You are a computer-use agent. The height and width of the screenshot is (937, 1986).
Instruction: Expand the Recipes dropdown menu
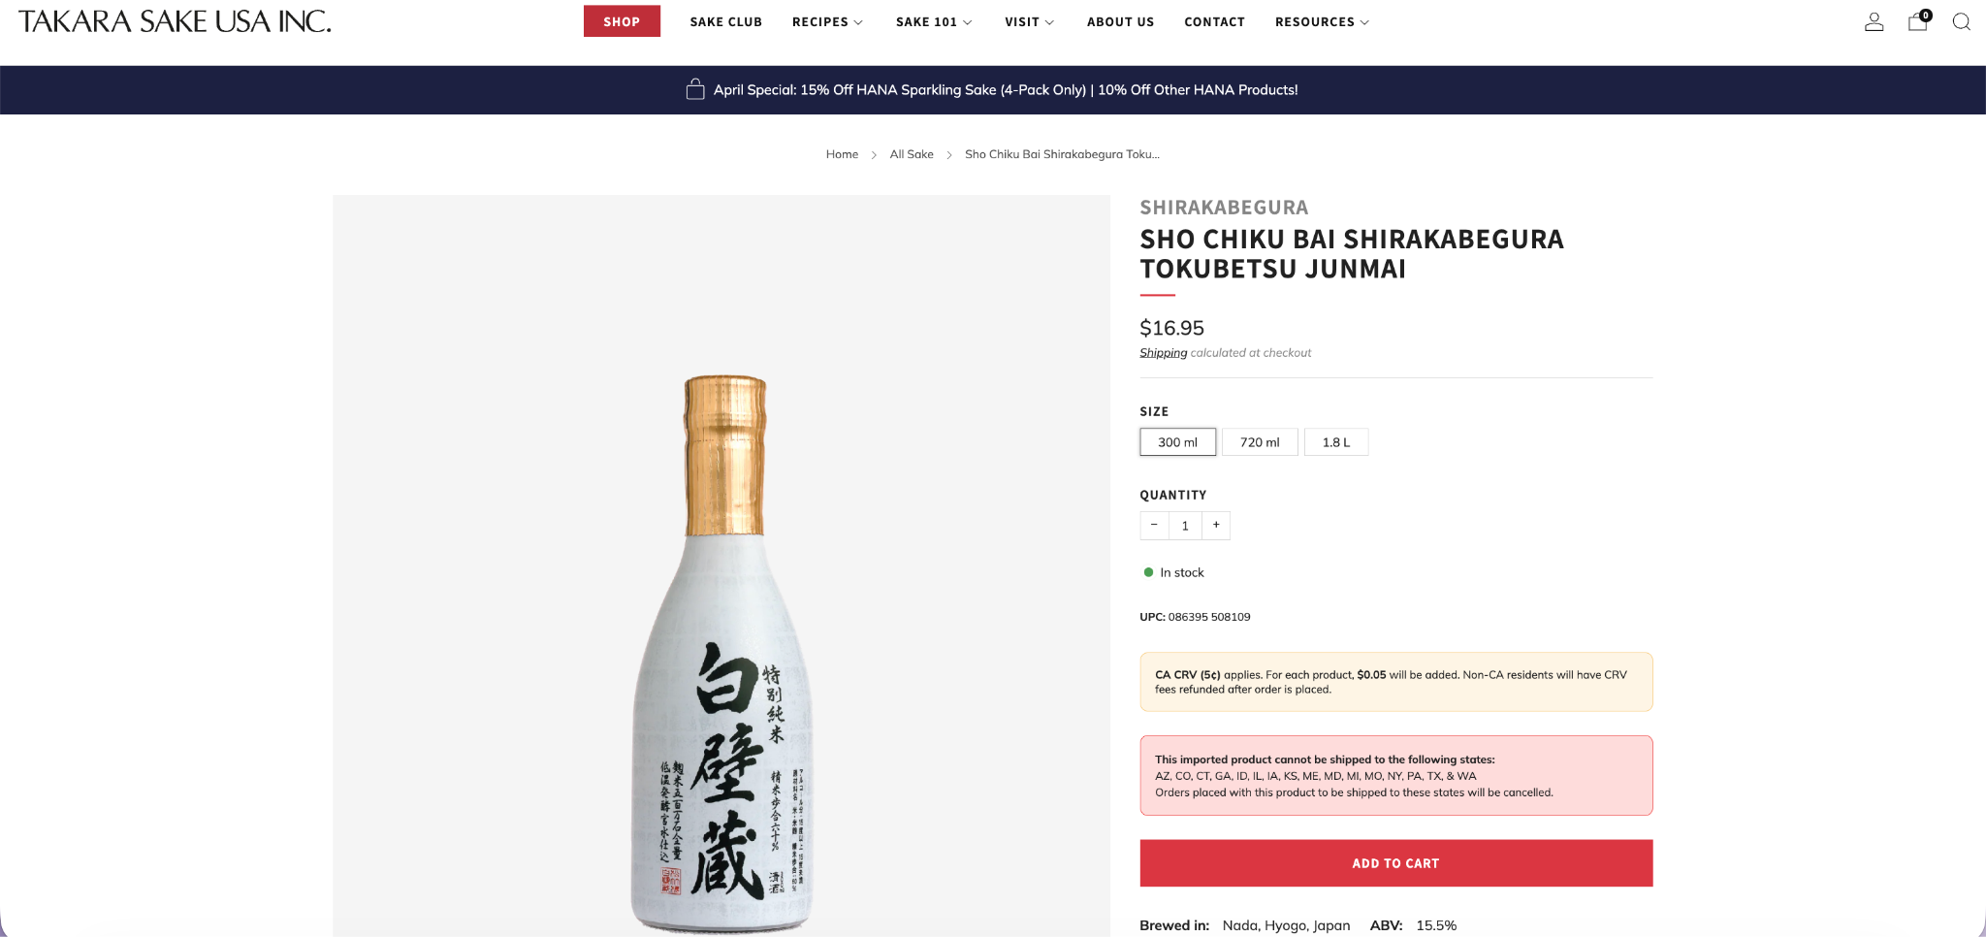point(826,21)
